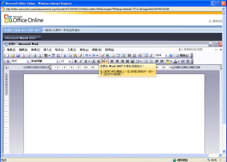Change text direction icon
227x162 pixels.
(134, 56)
